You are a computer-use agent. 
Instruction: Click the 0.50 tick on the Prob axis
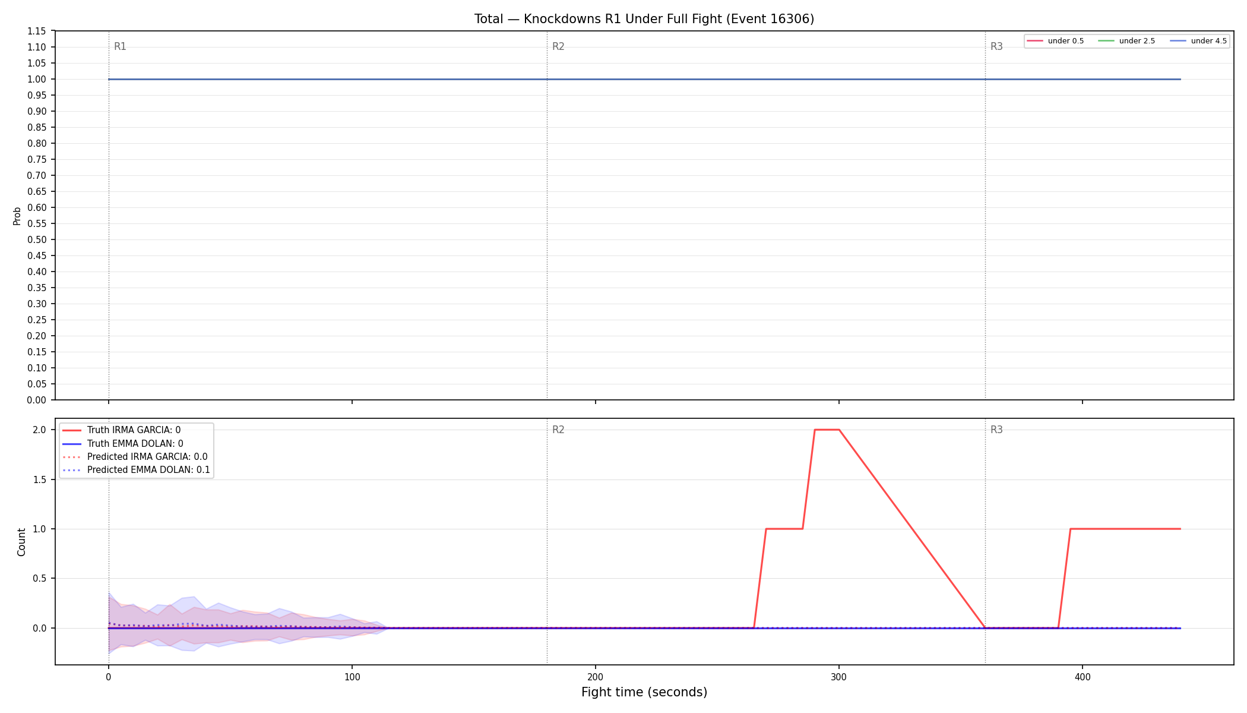(x=36, y=239)
